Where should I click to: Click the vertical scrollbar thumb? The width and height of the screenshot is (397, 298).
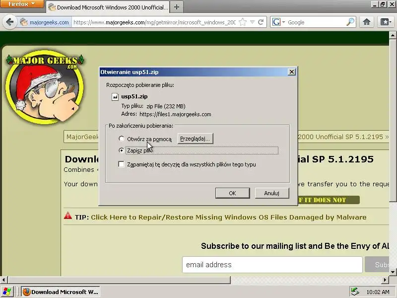pos(393,120)
